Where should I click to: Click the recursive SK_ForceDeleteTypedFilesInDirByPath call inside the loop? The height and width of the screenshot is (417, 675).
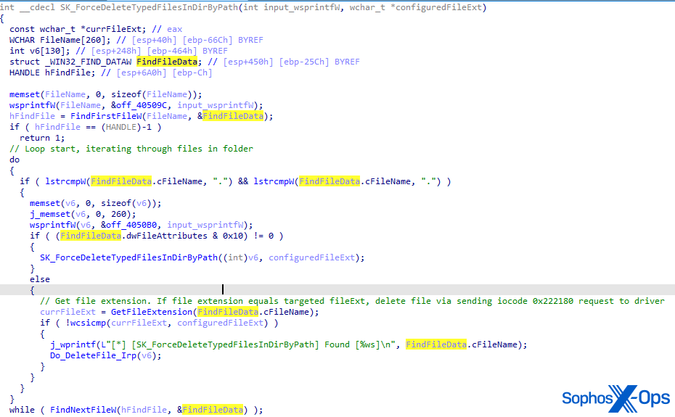(128, 257)
